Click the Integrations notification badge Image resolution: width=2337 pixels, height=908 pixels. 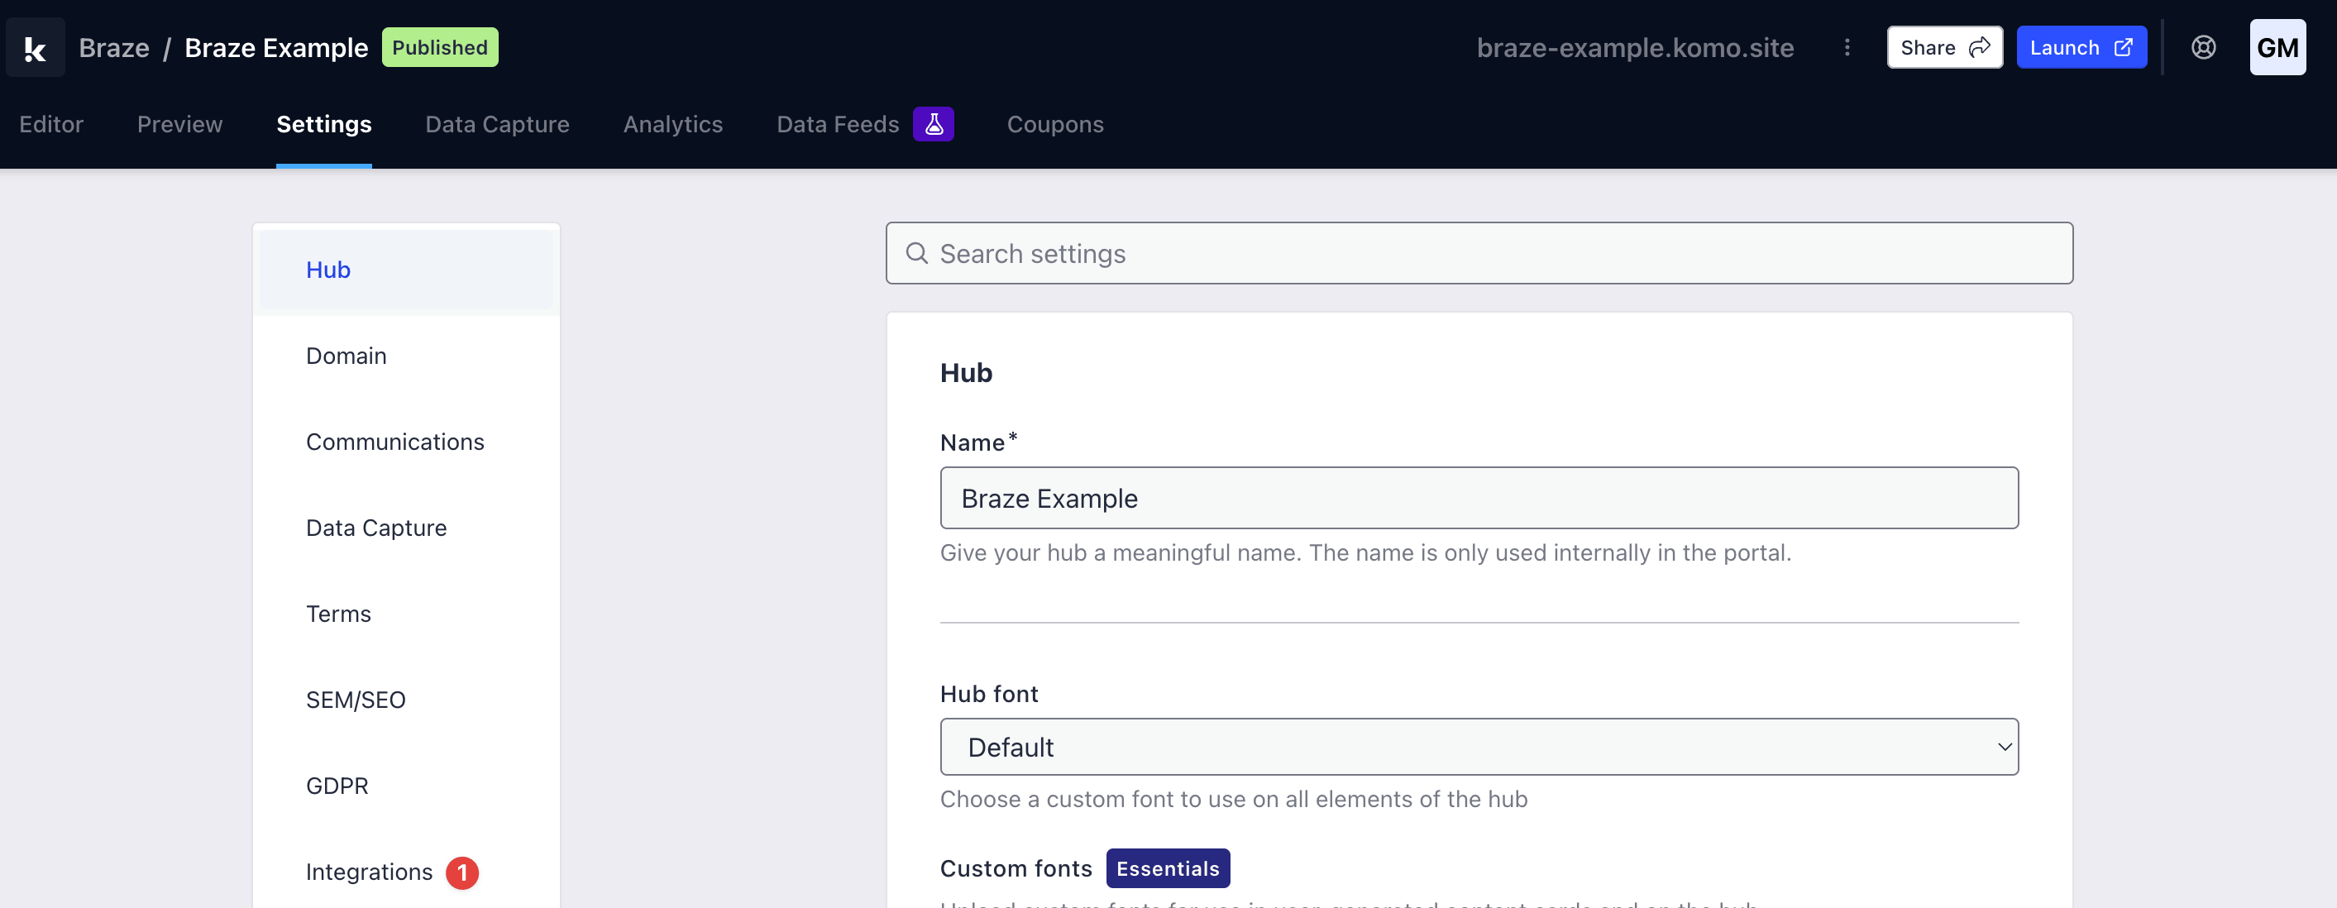[x=461, y=872]
